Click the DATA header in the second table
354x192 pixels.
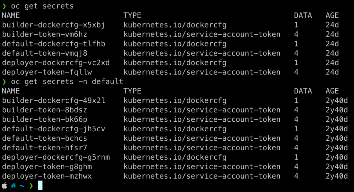(x=303, y=91)
